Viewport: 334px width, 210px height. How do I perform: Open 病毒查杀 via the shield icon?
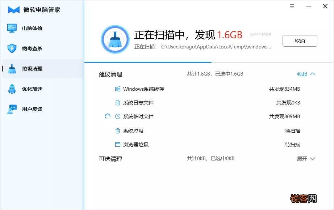(12, 48)
